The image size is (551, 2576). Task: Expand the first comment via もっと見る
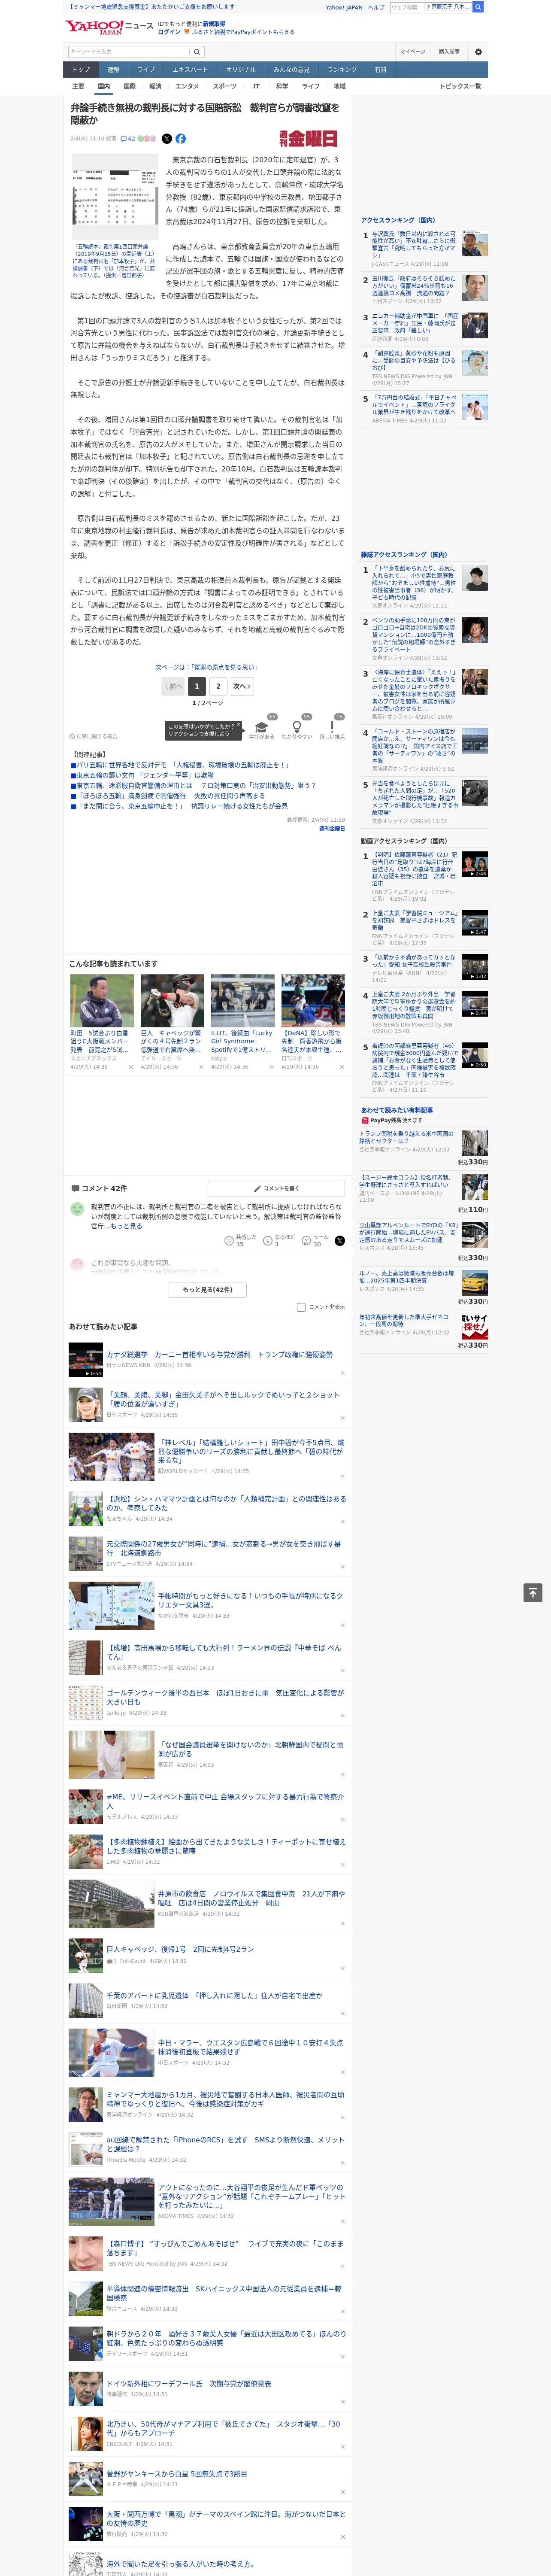(x=126, y=1226)
